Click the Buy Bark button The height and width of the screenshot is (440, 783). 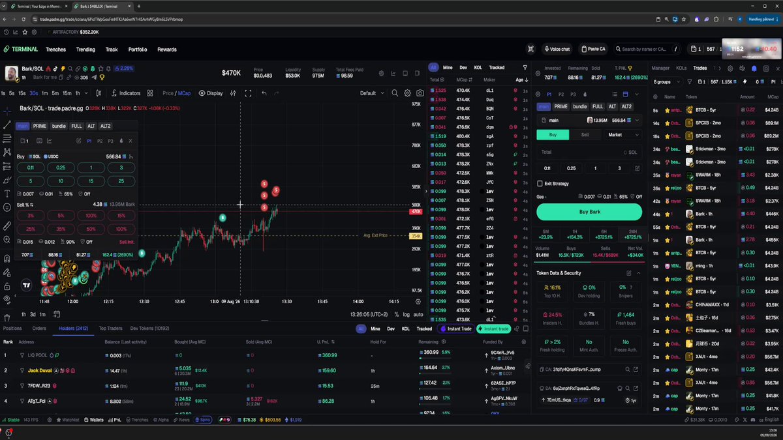click(589, 212)
